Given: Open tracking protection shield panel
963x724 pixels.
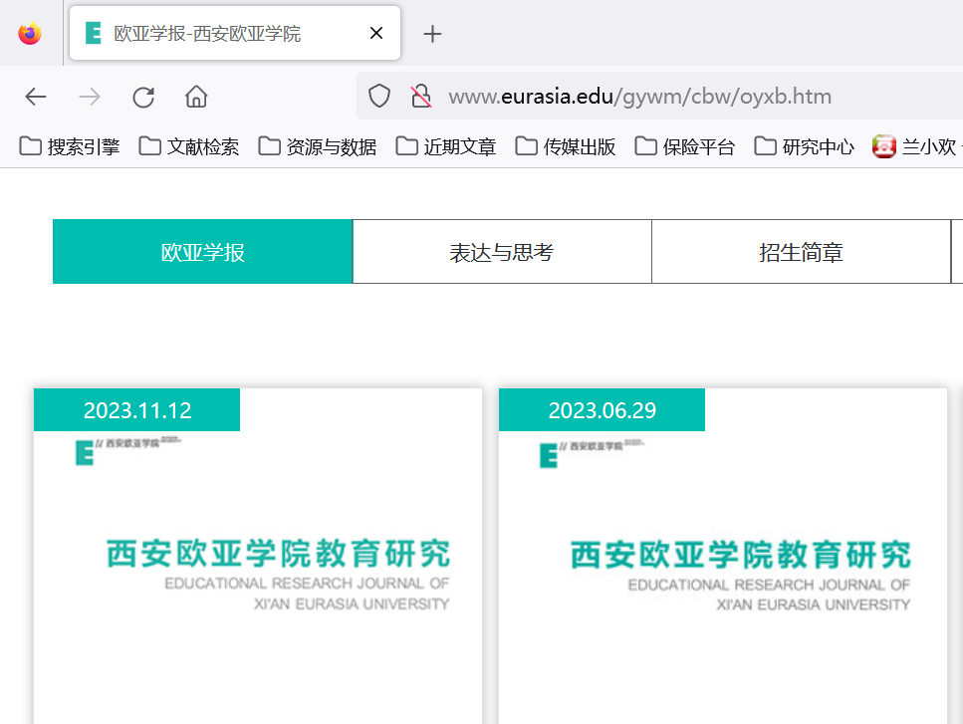Looking at the screenshot, I should click(379, 97).
